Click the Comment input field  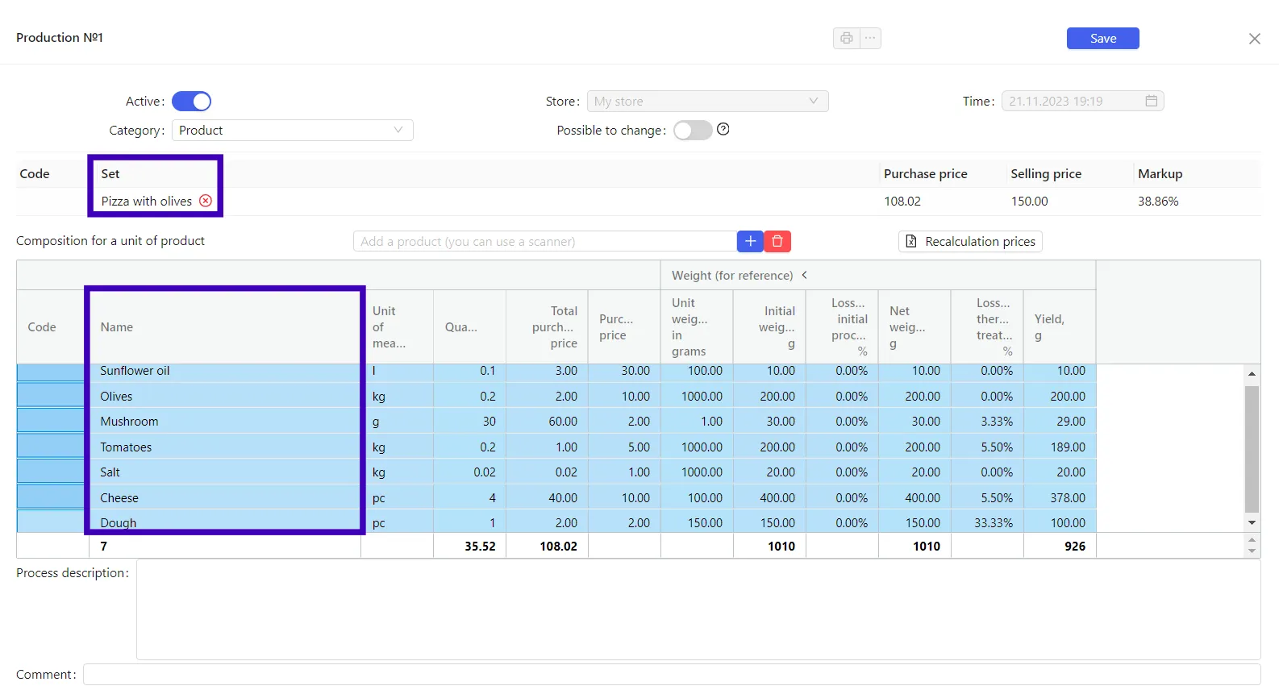pos(672,675)
